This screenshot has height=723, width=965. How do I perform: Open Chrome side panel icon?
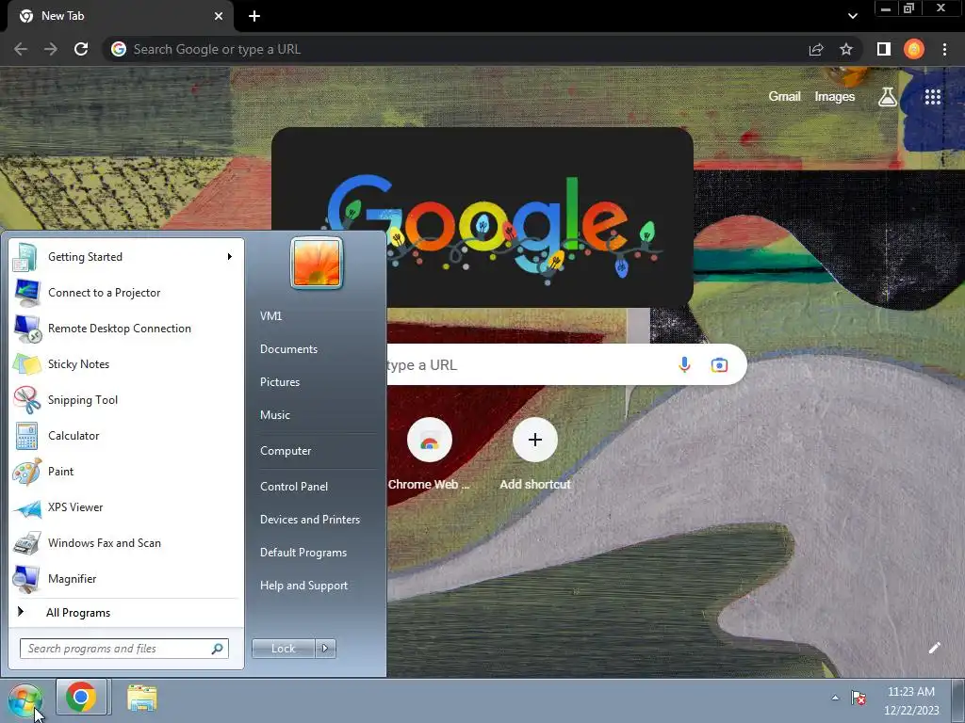[x=883, y=49]
